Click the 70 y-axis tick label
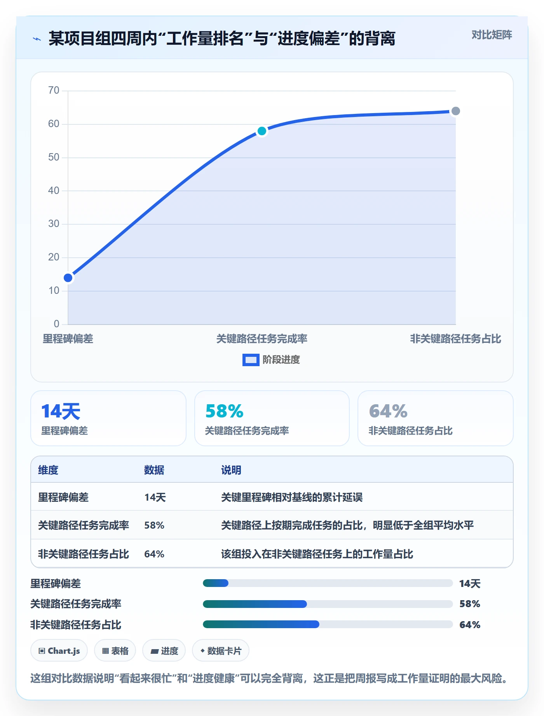The image size is (544, 716). click(54, 91)
